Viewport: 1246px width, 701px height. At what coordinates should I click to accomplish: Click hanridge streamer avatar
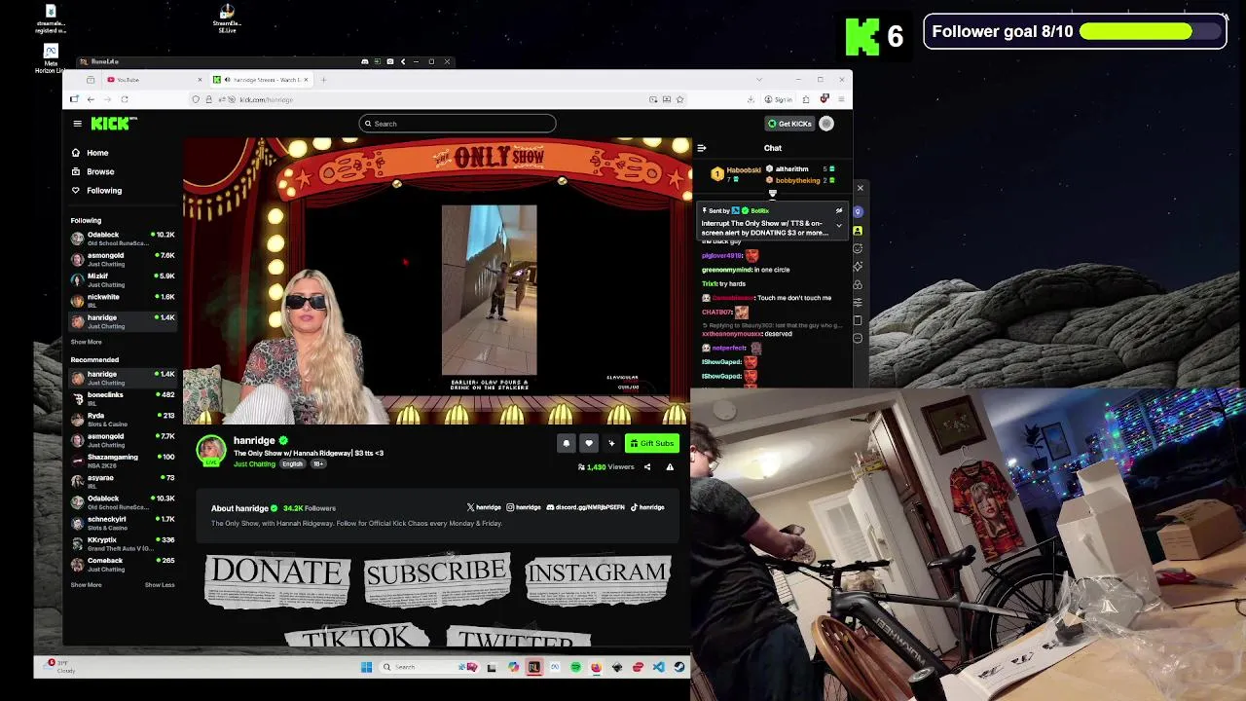click(211, 450)
